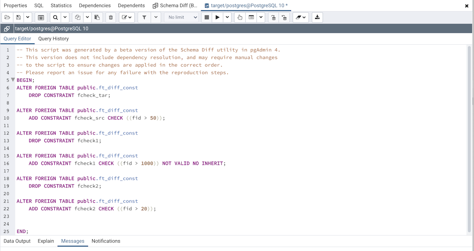Click the download icon in the toolbar
Screen dimensions: 474x251
pyautogui.click(x=317, y=18)
